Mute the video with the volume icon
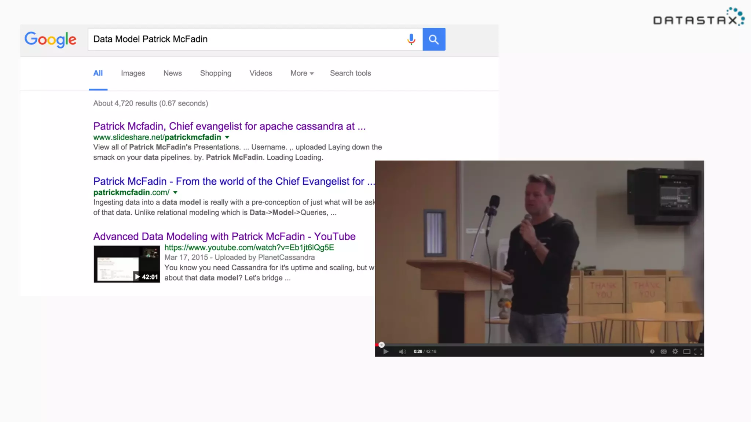This screenshot has height=422, width=751. click(402, 352)
